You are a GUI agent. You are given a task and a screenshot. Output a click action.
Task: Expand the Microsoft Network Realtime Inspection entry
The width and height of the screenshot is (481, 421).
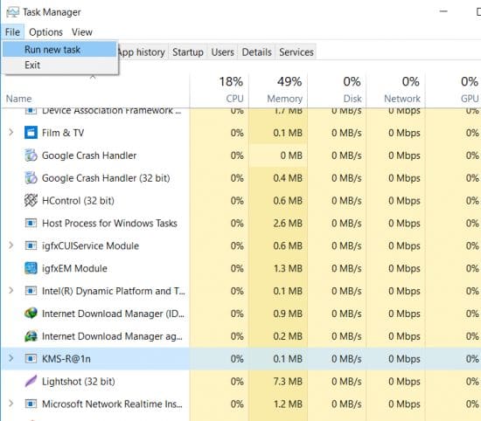click(x=11, y=404)
